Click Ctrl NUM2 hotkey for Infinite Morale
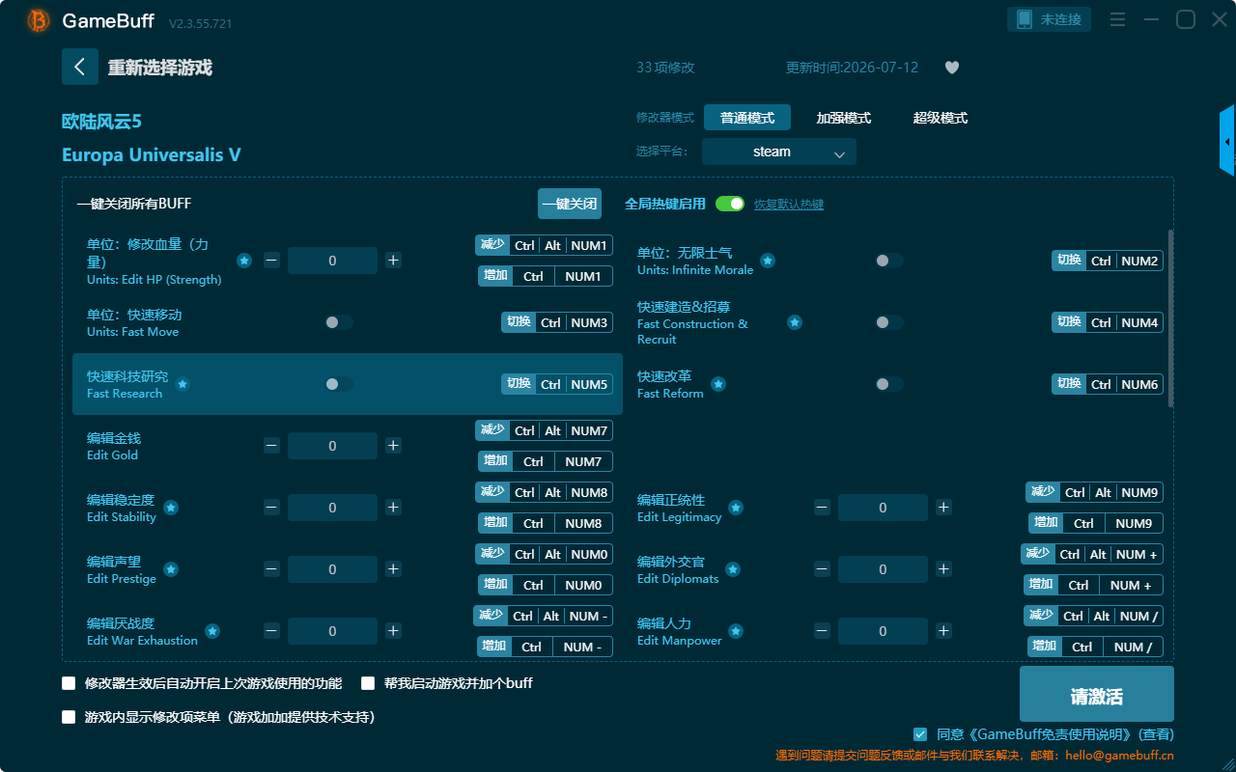 (x=1108, y=261)
